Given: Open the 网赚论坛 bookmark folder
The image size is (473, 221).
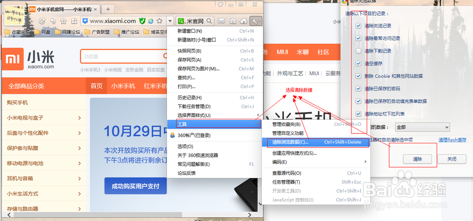Looking at the screenshot, I should (68, 32).
